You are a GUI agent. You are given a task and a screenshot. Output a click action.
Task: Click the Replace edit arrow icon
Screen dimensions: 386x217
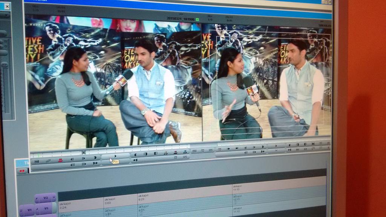(185, 152)
